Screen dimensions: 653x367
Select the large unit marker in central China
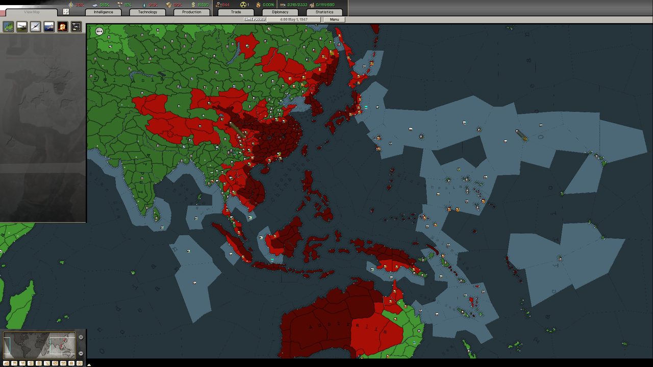237,129
